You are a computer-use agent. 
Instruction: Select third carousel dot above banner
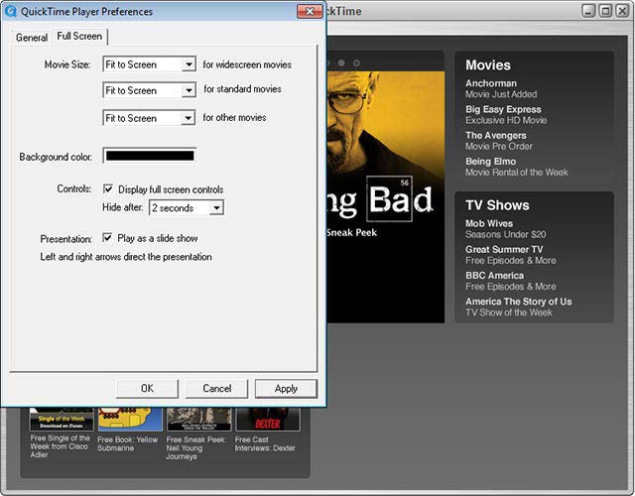click(356, 62)
